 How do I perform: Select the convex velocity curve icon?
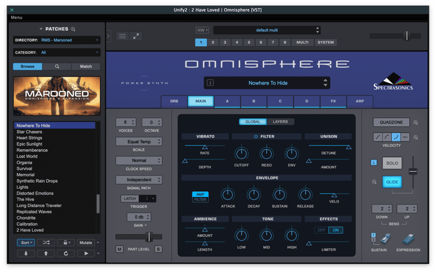387,137
